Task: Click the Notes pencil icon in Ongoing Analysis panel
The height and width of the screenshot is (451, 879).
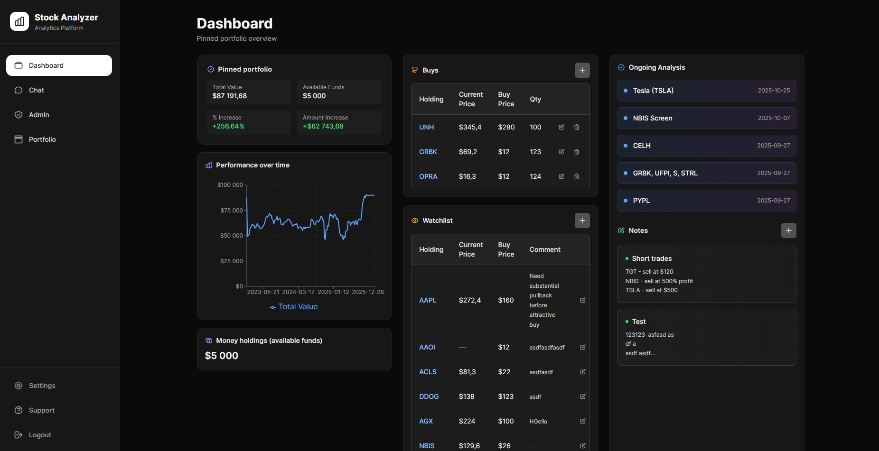Action: (x=621, y=230)
